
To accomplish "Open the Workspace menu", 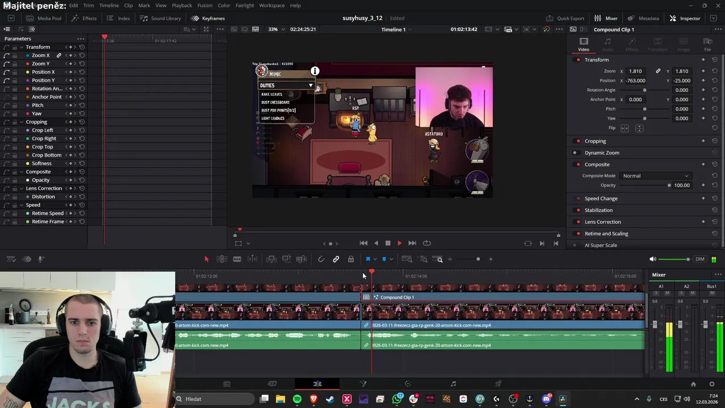I will coord(272,5).
